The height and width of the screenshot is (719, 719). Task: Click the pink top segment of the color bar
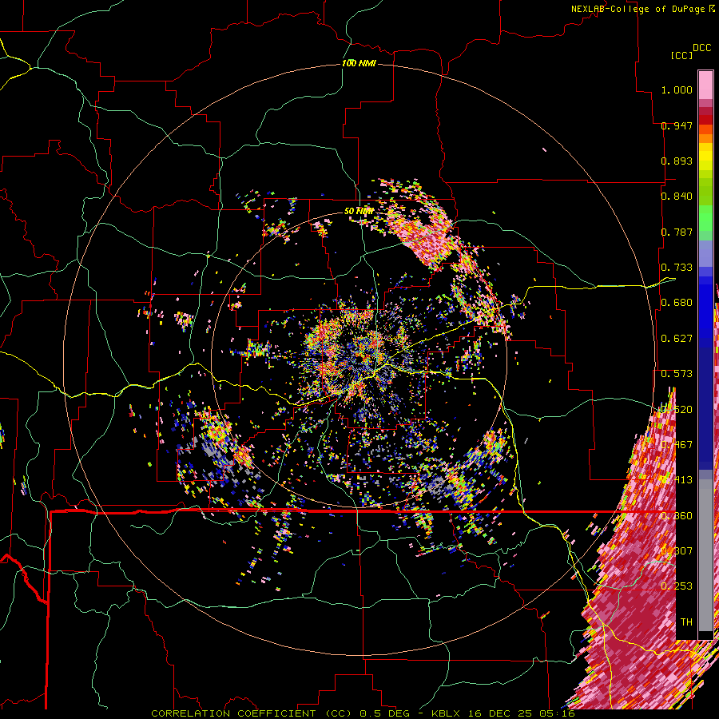(x=705, y=85)
